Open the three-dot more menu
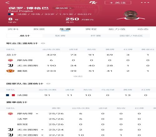The height and width of the screenshot is (137, 156). [145, 2]
